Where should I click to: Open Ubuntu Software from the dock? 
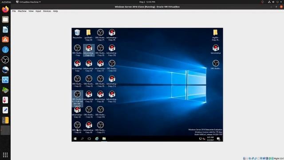(5, 40)
